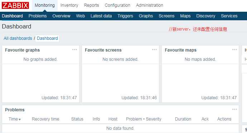This screenshot has width=247, height=133.
Task: Open the Maps submenu
Action: (x=185, y=16)
